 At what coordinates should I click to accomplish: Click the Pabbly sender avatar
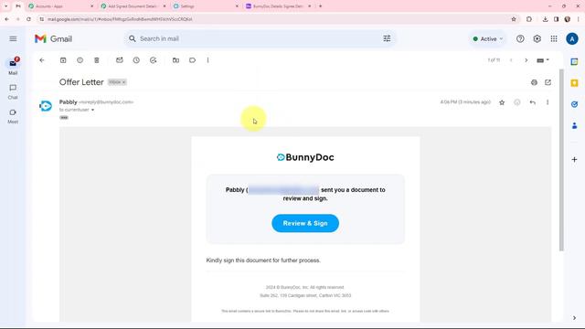[46, 106]
